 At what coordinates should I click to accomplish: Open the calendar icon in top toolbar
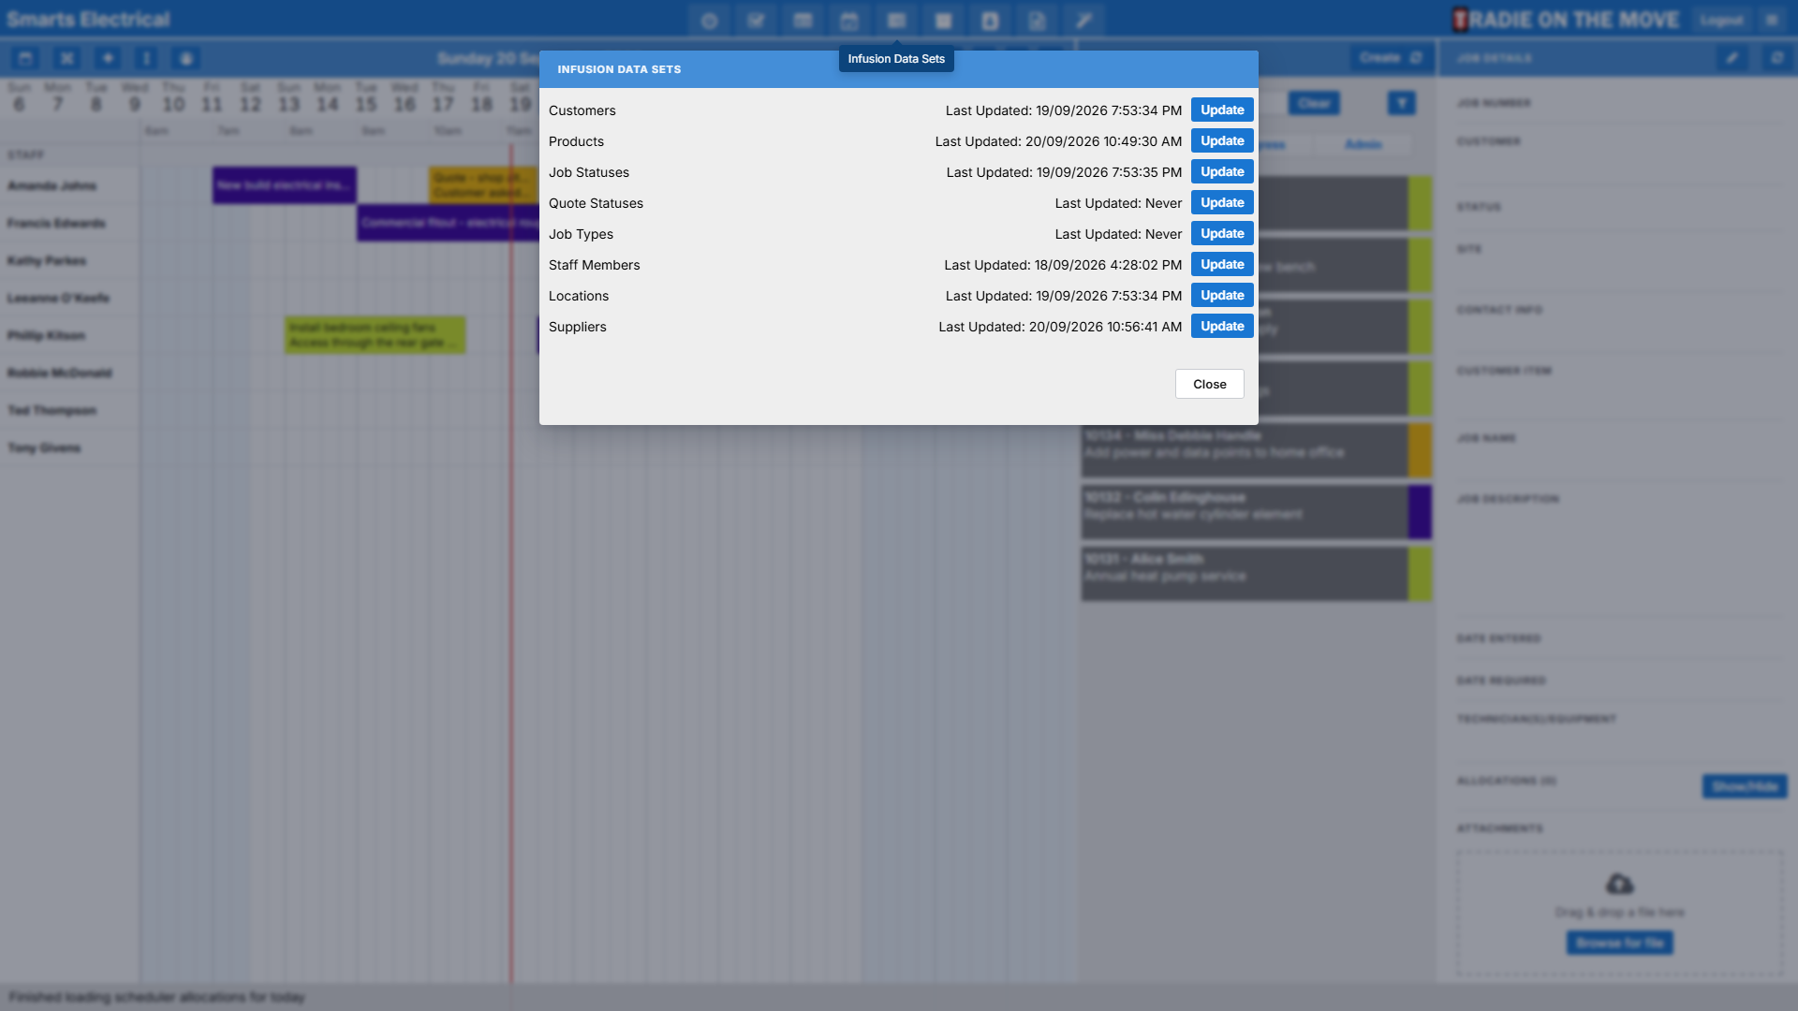coord(849,21)
